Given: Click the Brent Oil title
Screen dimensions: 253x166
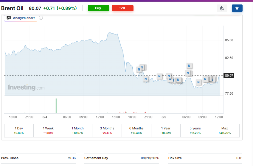Looking at the screenshot, I should click(x=12, y=8).
